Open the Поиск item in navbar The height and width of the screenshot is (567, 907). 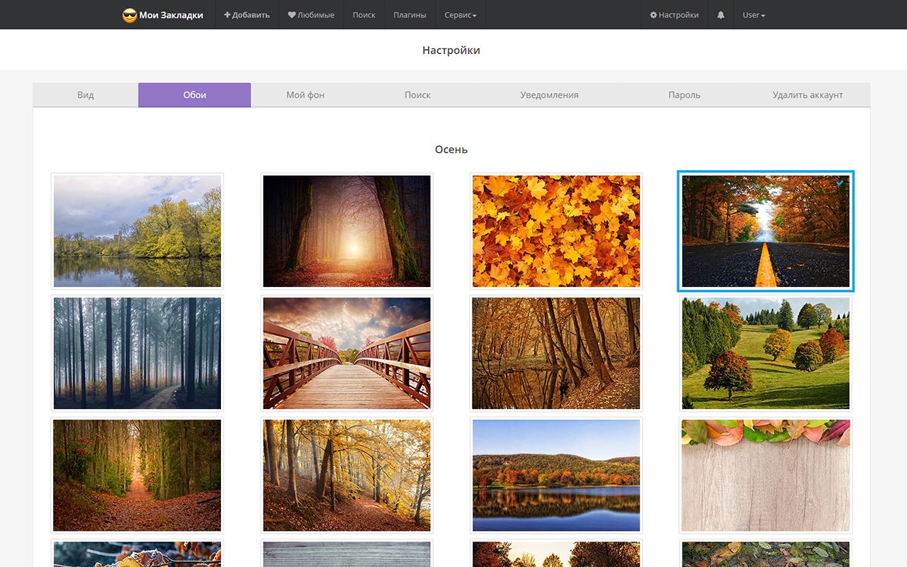[x=364, y=15]
